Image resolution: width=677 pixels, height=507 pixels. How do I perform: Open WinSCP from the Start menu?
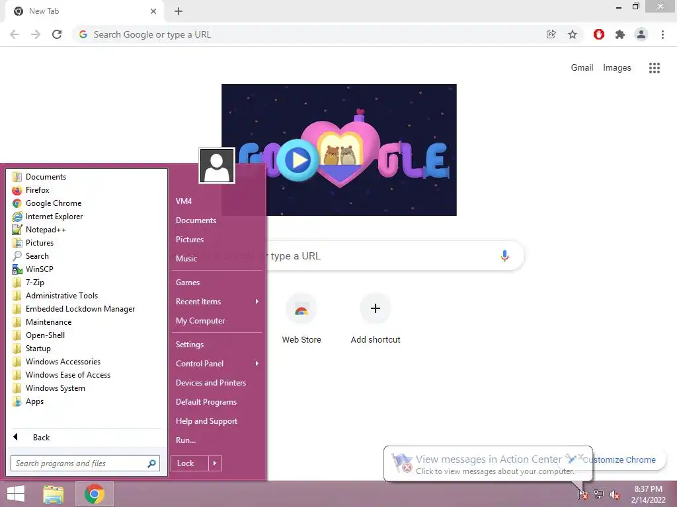[39, 269]
